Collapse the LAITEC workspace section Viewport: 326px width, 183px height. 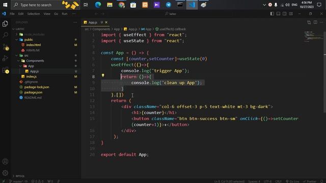tap(14, 29)
